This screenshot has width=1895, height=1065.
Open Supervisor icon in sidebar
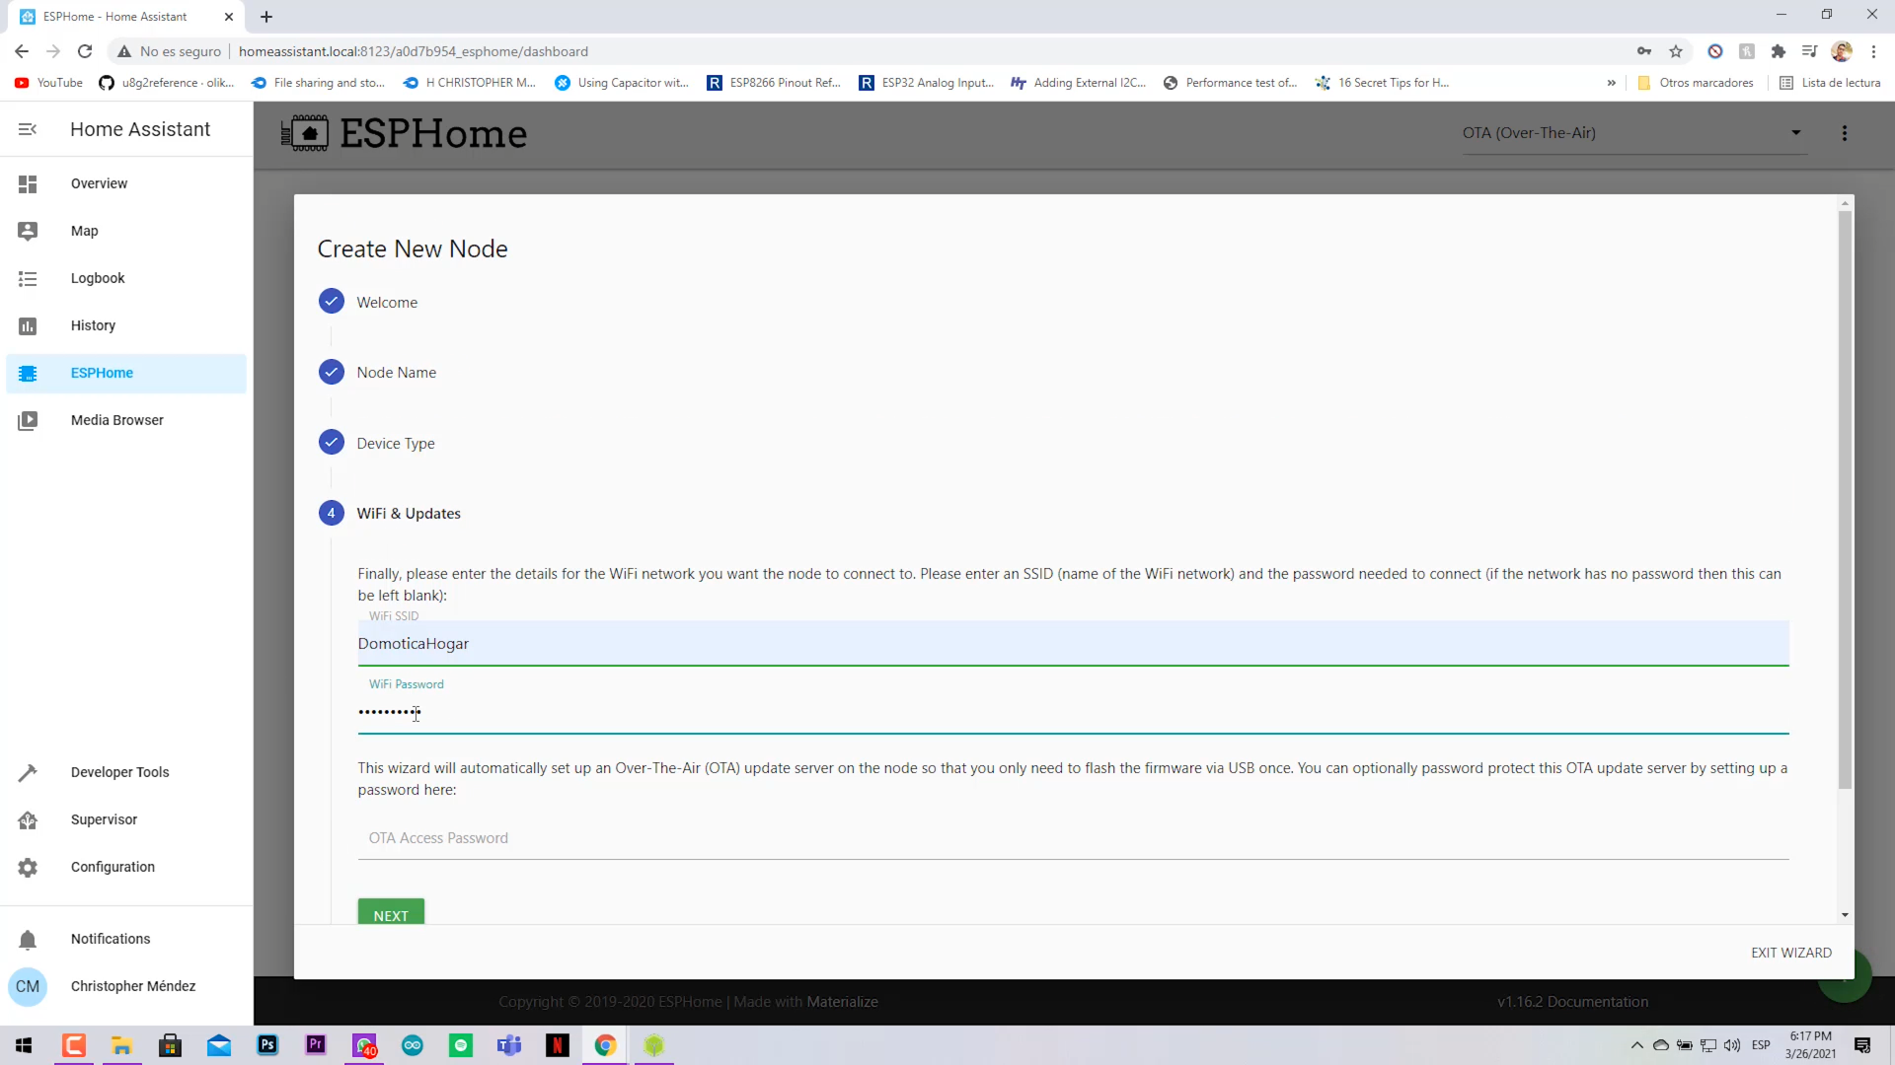click(x=28, y=820)
